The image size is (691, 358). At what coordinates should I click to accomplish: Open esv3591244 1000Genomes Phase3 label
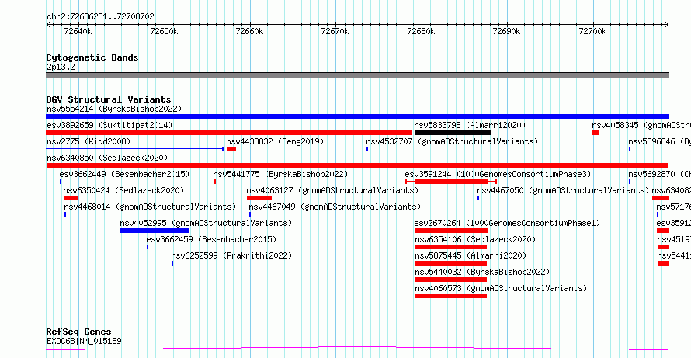coord(498,174)
